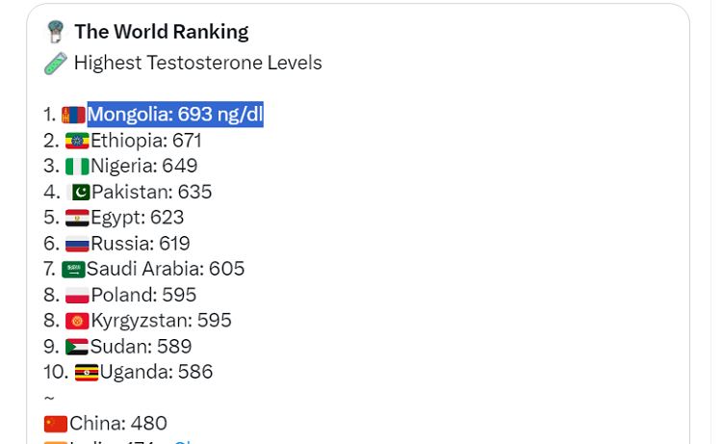The image size is (722, 444).
Task: Click the China: 480 text line
Action: 117,424
